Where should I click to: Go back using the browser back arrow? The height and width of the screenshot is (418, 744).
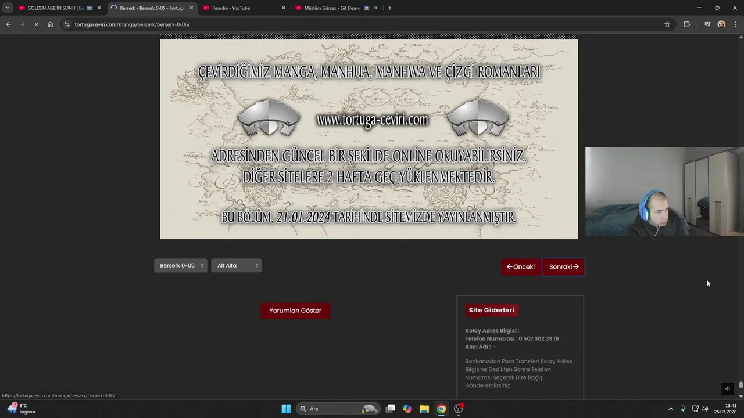point(8,24)
